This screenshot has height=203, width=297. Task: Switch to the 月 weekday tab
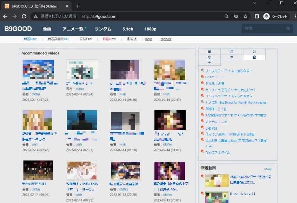pos(232,52)
